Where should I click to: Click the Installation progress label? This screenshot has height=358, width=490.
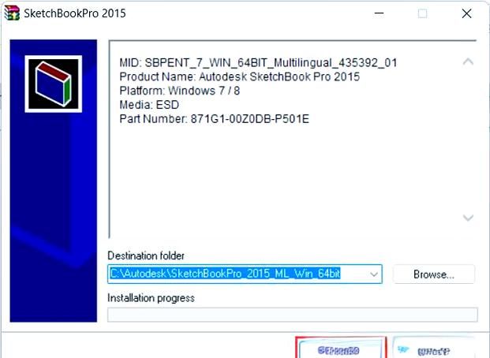tap(151, 298)
